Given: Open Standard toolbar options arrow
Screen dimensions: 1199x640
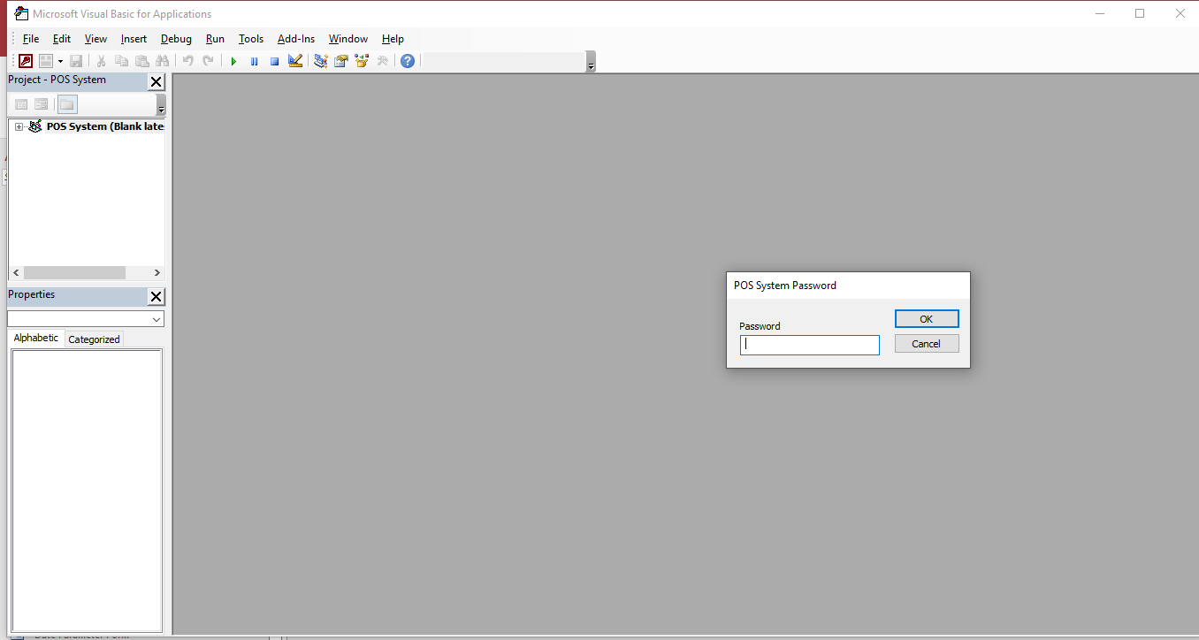Looking at the screenshot, I should [x=591, y=62].
